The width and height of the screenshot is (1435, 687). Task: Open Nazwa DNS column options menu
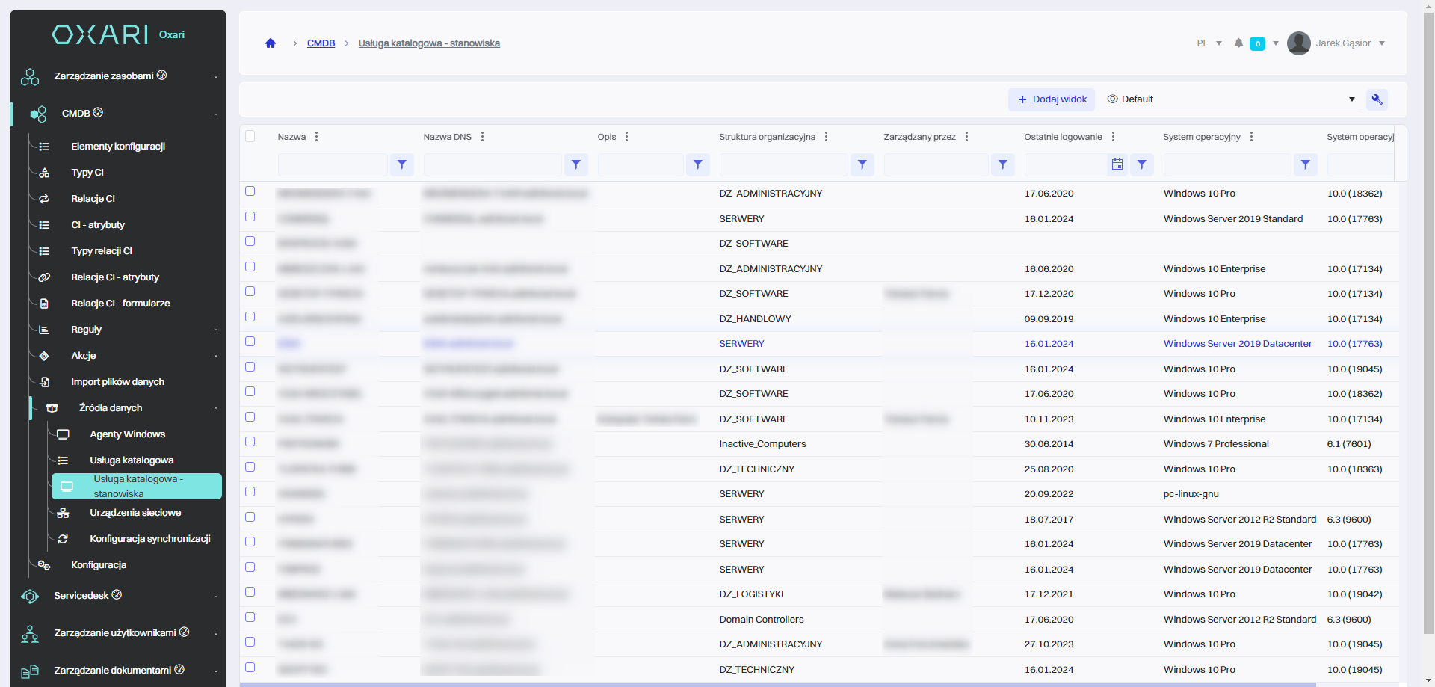483,137
